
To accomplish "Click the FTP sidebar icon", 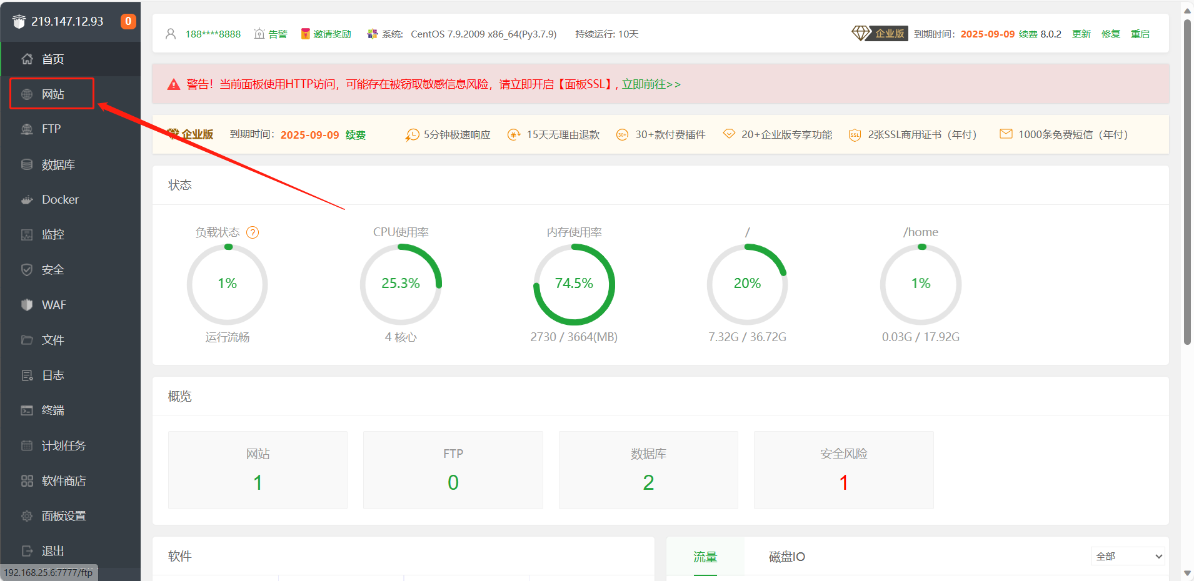I will click(27, 129).
